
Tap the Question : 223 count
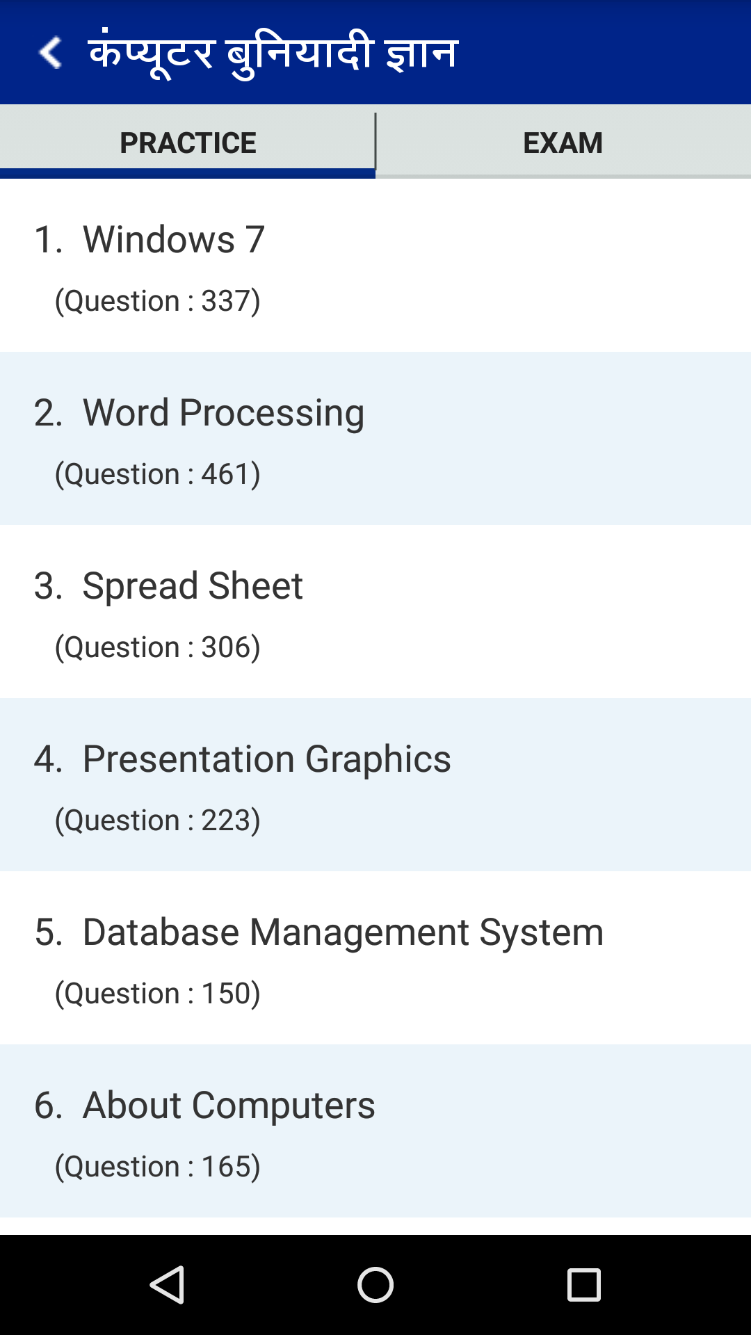tap(158, 820)
